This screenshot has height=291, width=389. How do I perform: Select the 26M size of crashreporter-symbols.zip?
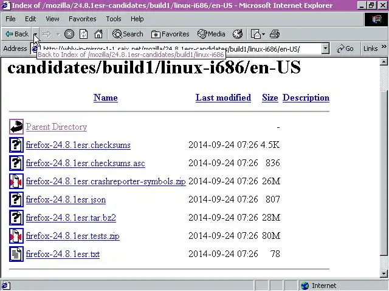[x=271, y=181]
